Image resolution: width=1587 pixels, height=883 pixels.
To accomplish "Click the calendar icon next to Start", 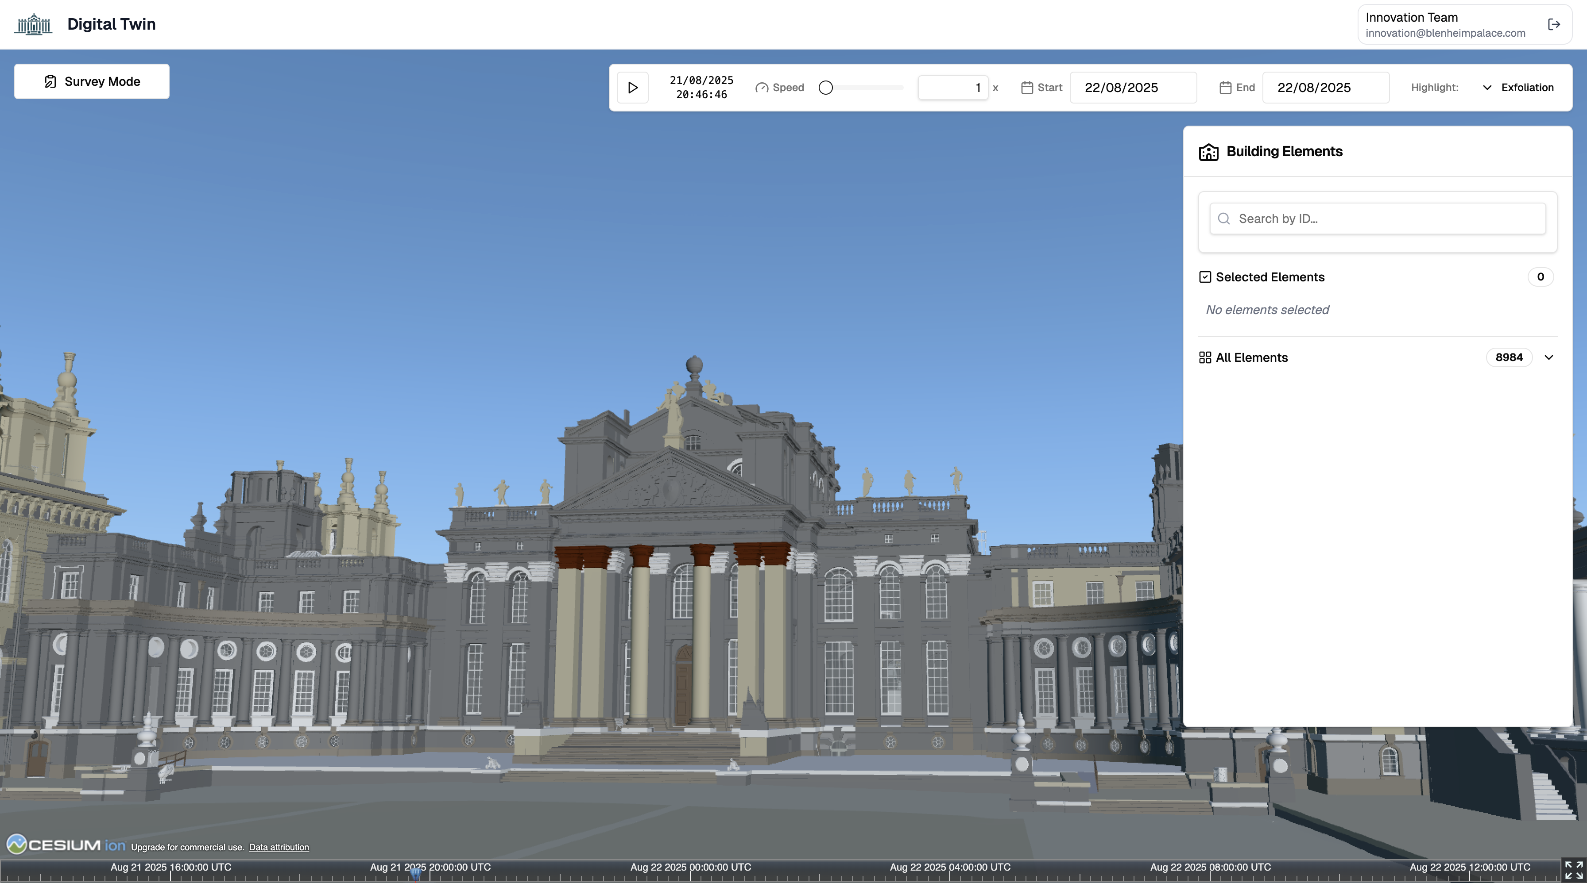I will [x=1026, y=88].
